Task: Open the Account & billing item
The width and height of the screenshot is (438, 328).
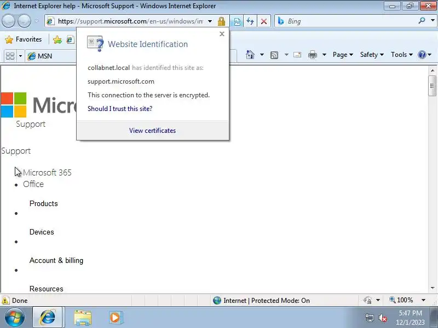Action: (x=56, y=261)
